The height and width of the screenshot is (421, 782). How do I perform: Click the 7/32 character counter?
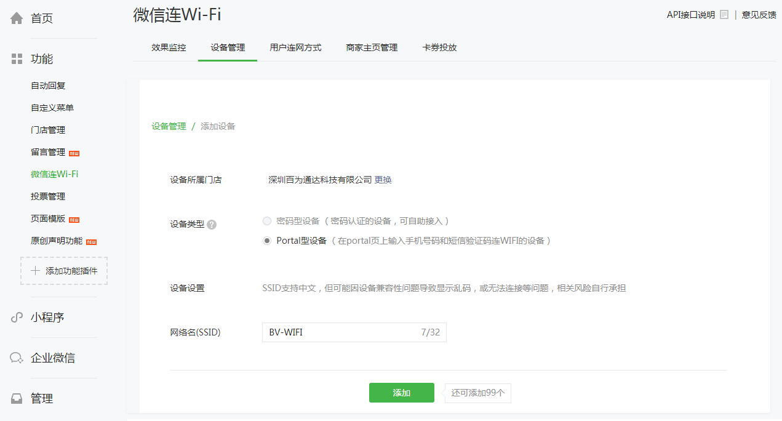pos(431,332)
